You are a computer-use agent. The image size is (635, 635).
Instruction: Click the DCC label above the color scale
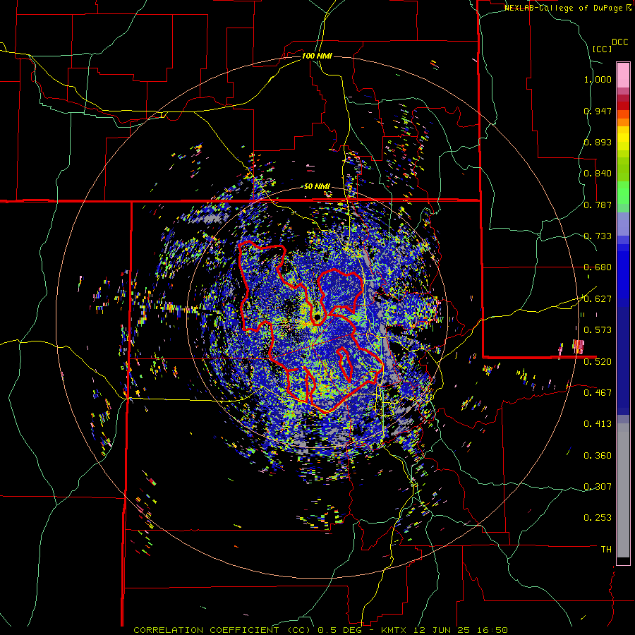pyautogui.click(x=619, y=42)
